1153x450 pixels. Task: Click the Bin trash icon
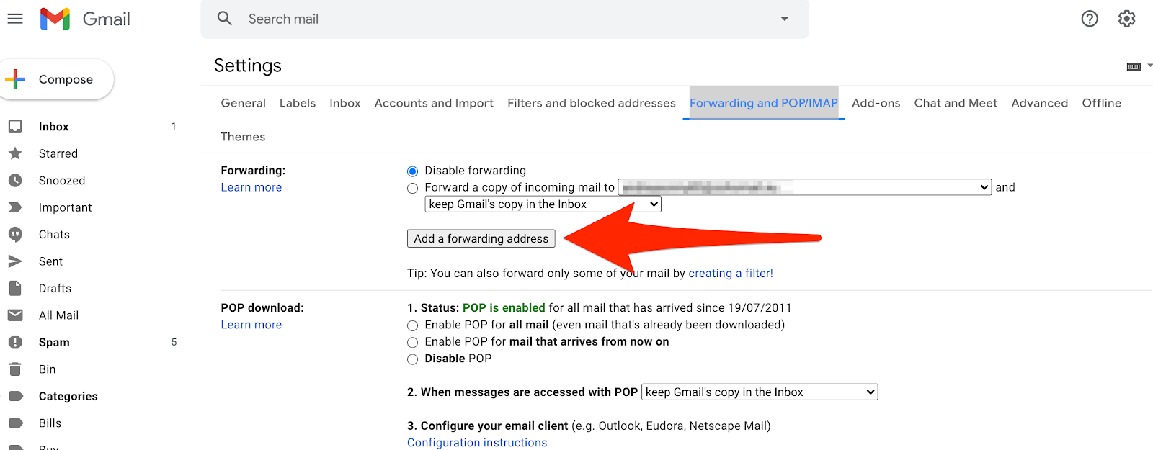[x=15, y=369]
